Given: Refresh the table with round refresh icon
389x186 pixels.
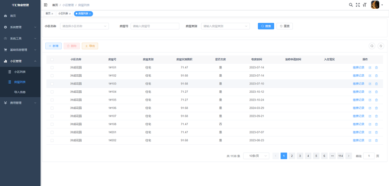Looking at the screenshot, I should click(381, 46).
